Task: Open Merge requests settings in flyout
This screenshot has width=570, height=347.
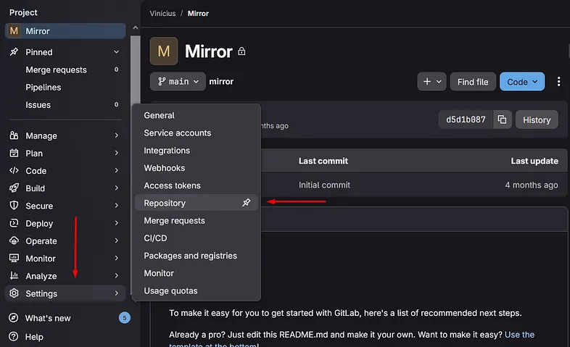Action: tap(196, 220)
